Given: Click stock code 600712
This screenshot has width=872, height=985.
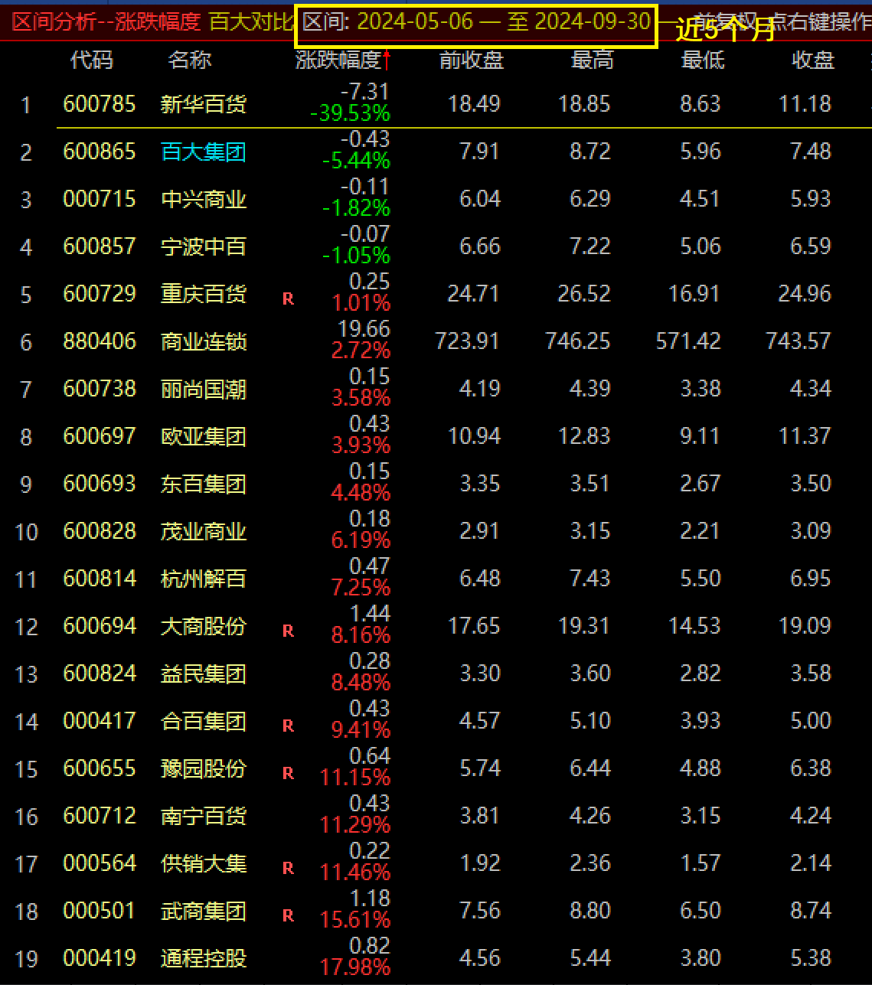Looking at the screenshot, I should tap(100, 816).
